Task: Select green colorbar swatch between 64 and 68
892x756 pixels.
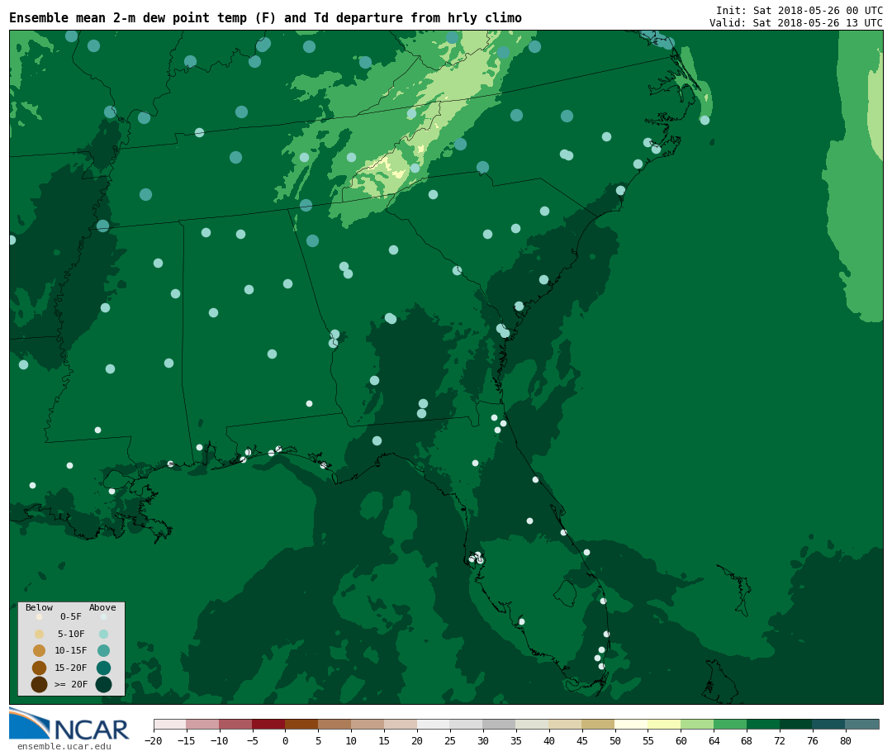Action: 731,724
